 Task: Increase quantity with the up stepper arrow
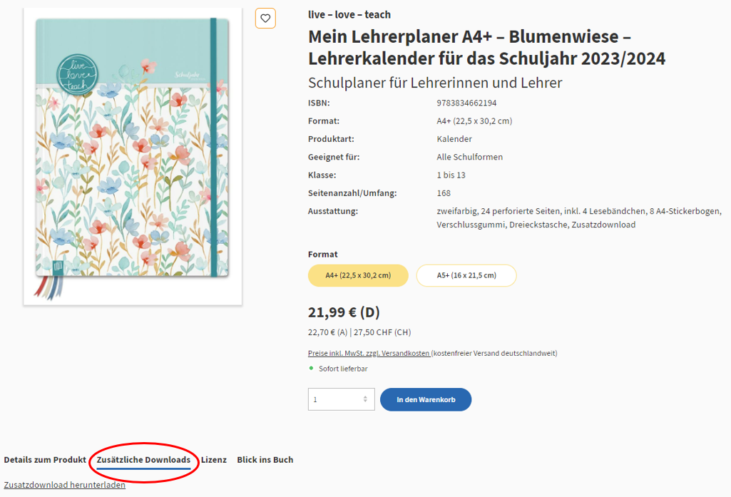click(x=365, y=396)
